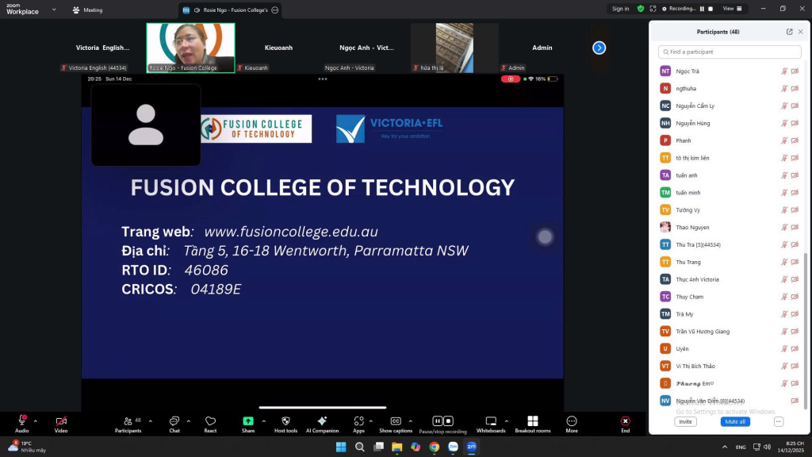This screenshot has width=812, height=457.
Task: Toggle the Audio microphone mute button
Action: tap(21, 421)
